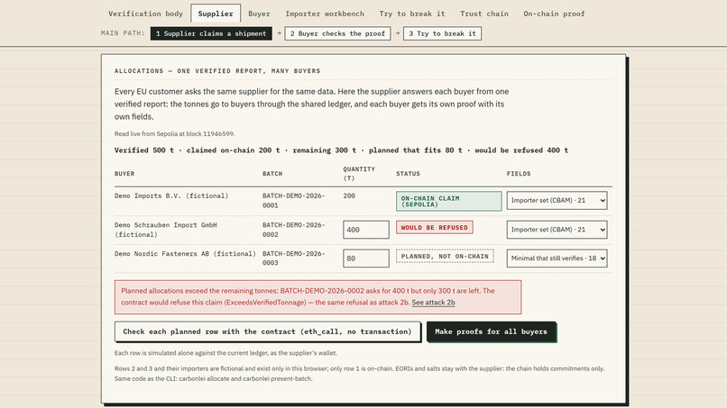
Task: Click buyer name Demo Nordic Fasteners AB (fictional)
Action: coord(185,254)
